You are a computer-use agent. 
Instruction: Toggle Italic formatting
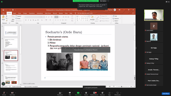tap(28, 20)
